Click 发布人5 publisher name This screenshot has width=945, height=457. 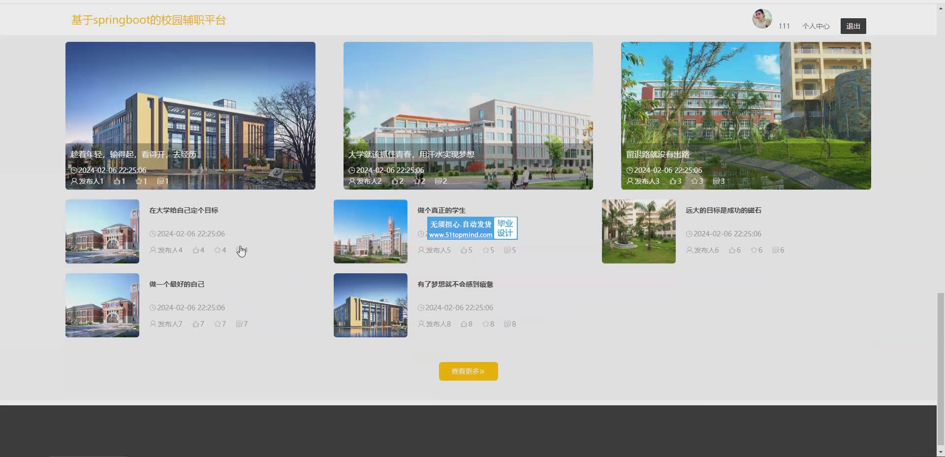click(438, 250)
